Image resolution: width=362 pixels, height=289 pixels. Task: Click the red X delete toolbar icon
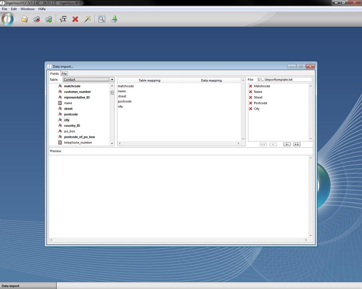(75, 19)
